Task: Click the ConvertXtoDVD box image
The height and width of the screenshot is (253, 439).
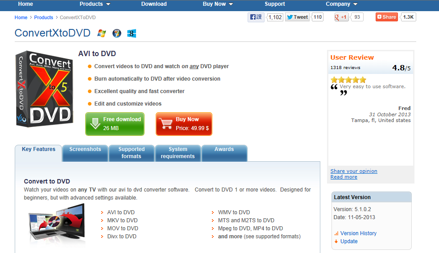Action: (x=45, y=89)
